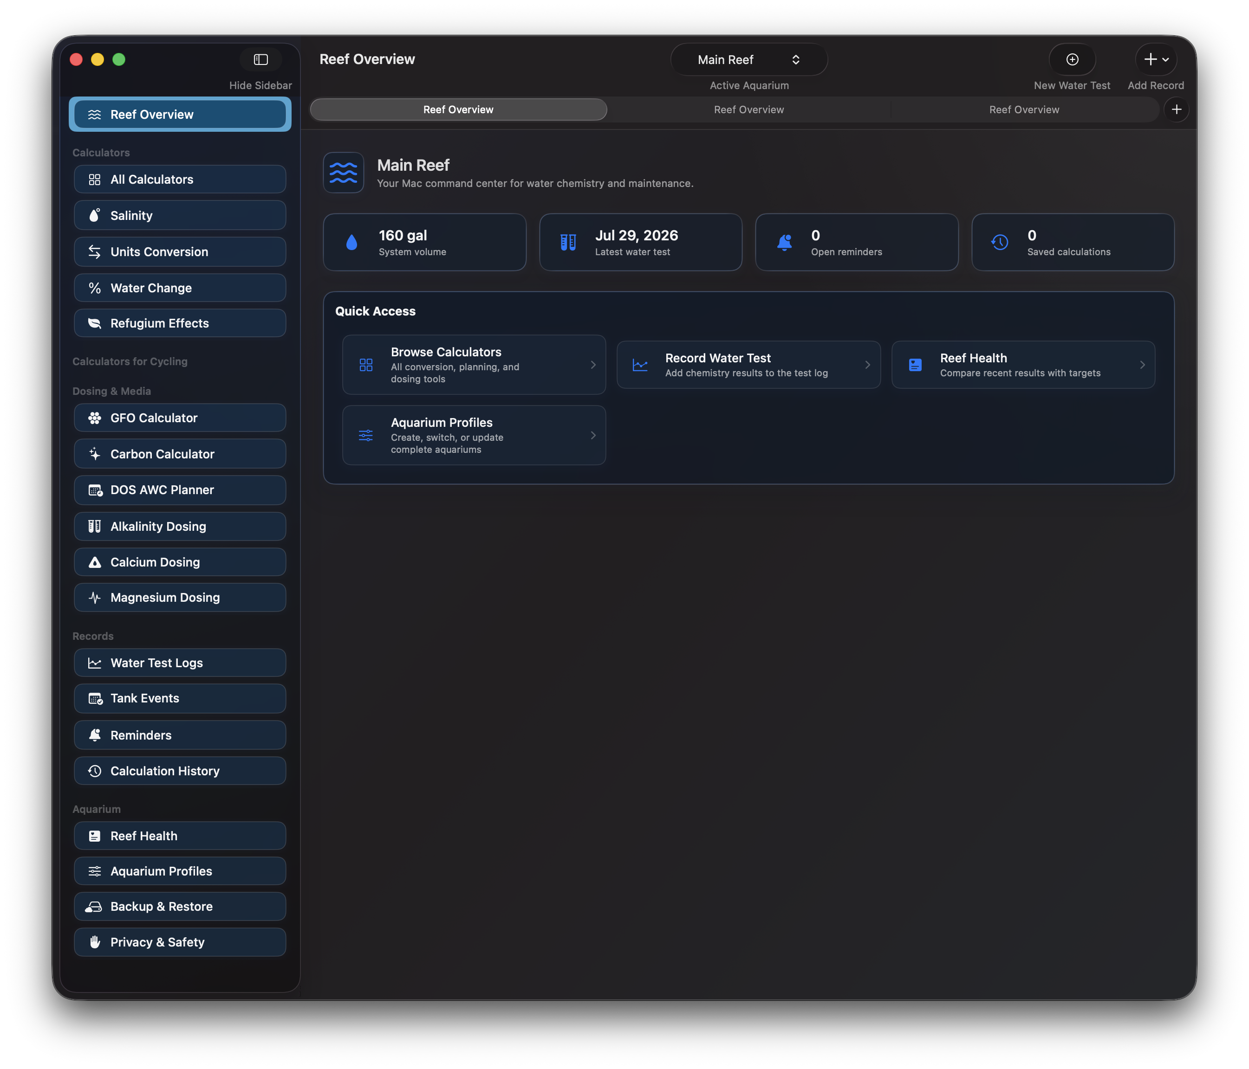Switch to the second Reef Overview tab
1249x1069 pixels.
[x=748, y=109]
